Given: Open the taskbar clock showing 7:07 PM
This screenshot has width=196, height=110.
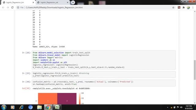Looking at the screenshot, I should 189,107.
